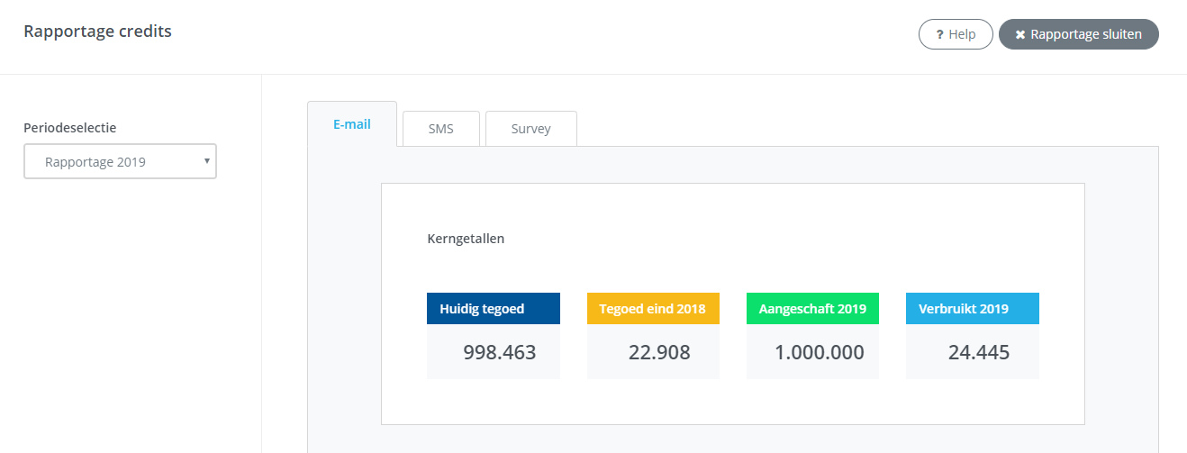The image size is (1187, 453).
Task: Open the Survey tab
Action: tap(530, 129)
